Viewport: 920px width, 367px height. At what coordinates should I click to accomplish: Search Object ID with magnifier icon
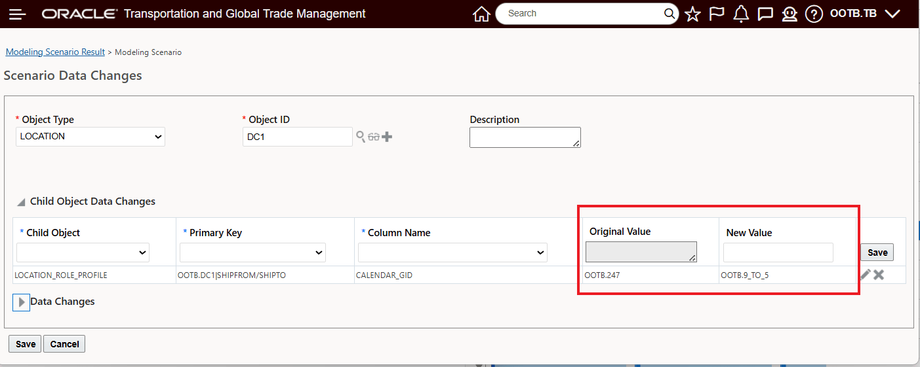361,136
